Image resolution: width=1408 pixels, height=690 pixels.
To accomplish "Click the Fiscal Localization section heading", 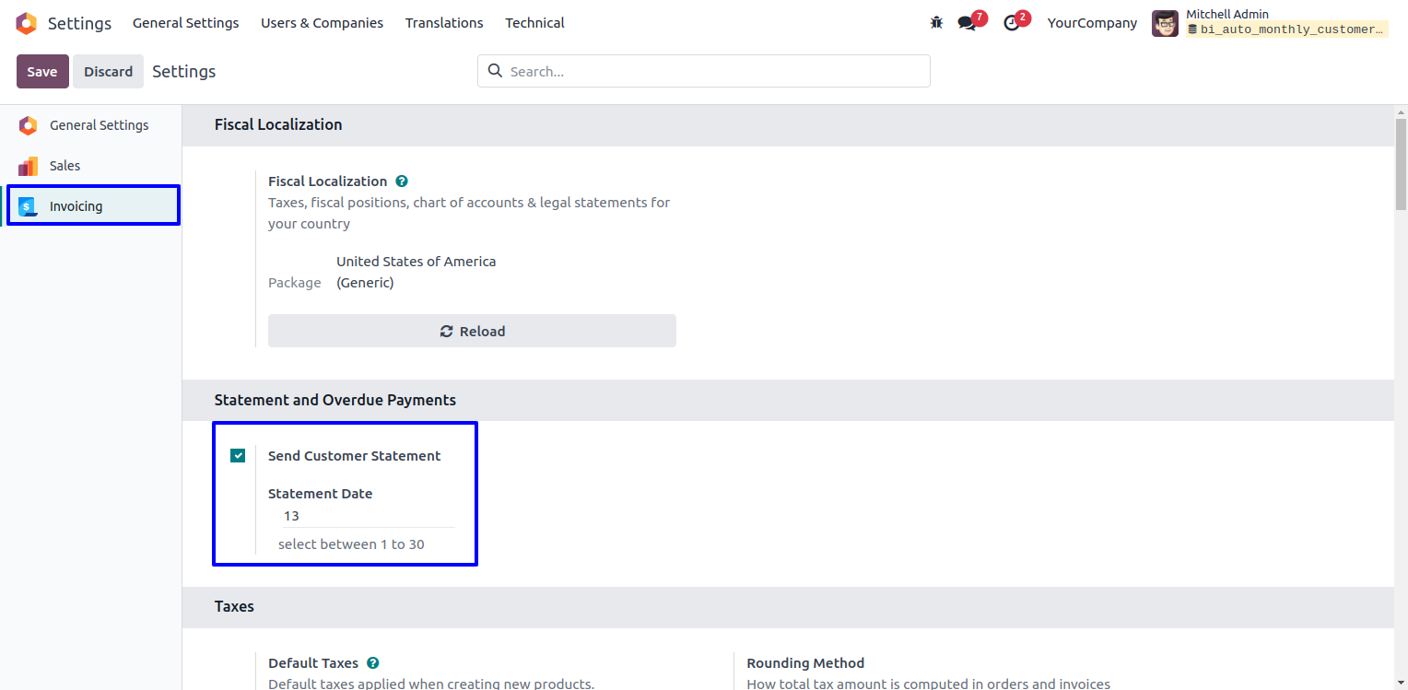I will 278,124.
